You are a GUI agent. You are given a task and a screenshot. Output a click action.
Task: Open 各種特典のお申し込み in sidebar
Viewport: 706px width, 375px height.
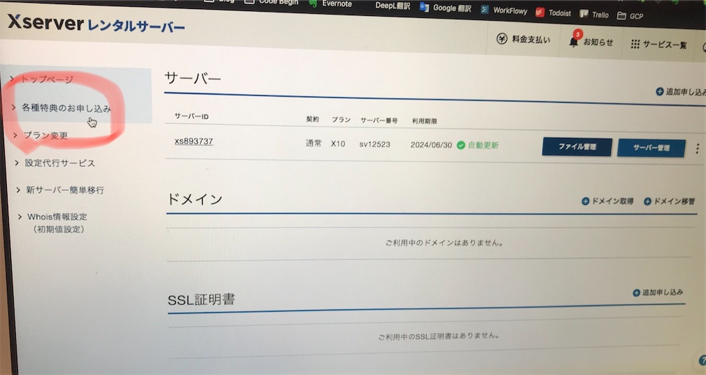67,108
